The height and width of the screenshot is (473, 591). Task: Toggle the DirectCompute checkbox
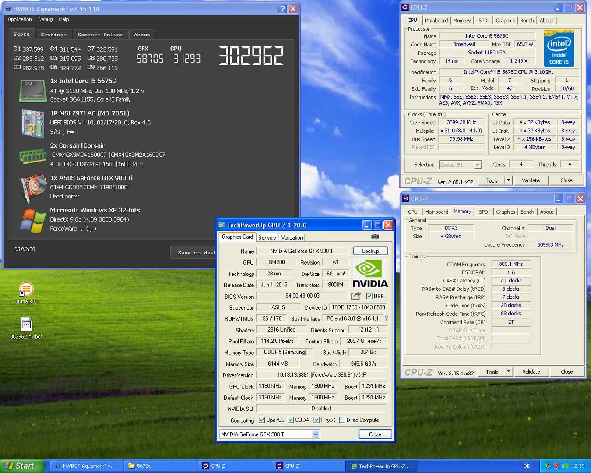(342, 420)
